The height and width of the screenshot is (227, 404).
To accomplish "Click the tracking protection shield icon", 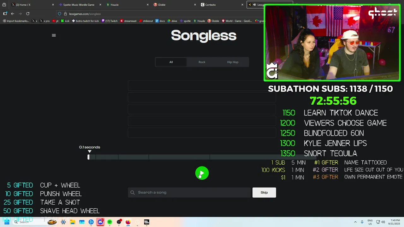I will pyautogui.click(x=59, y=14).
